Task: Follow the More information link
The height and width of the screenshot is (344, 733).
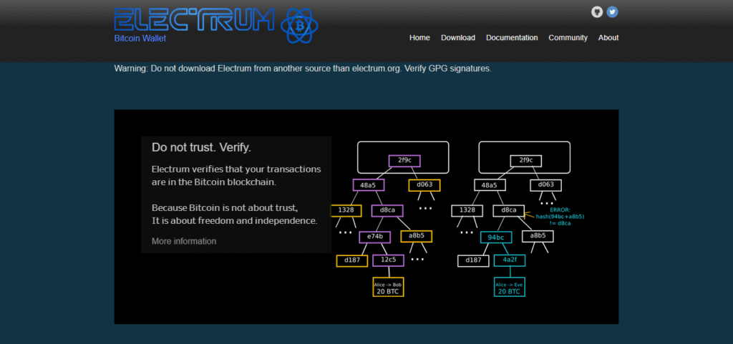Action: click(184, 241)
